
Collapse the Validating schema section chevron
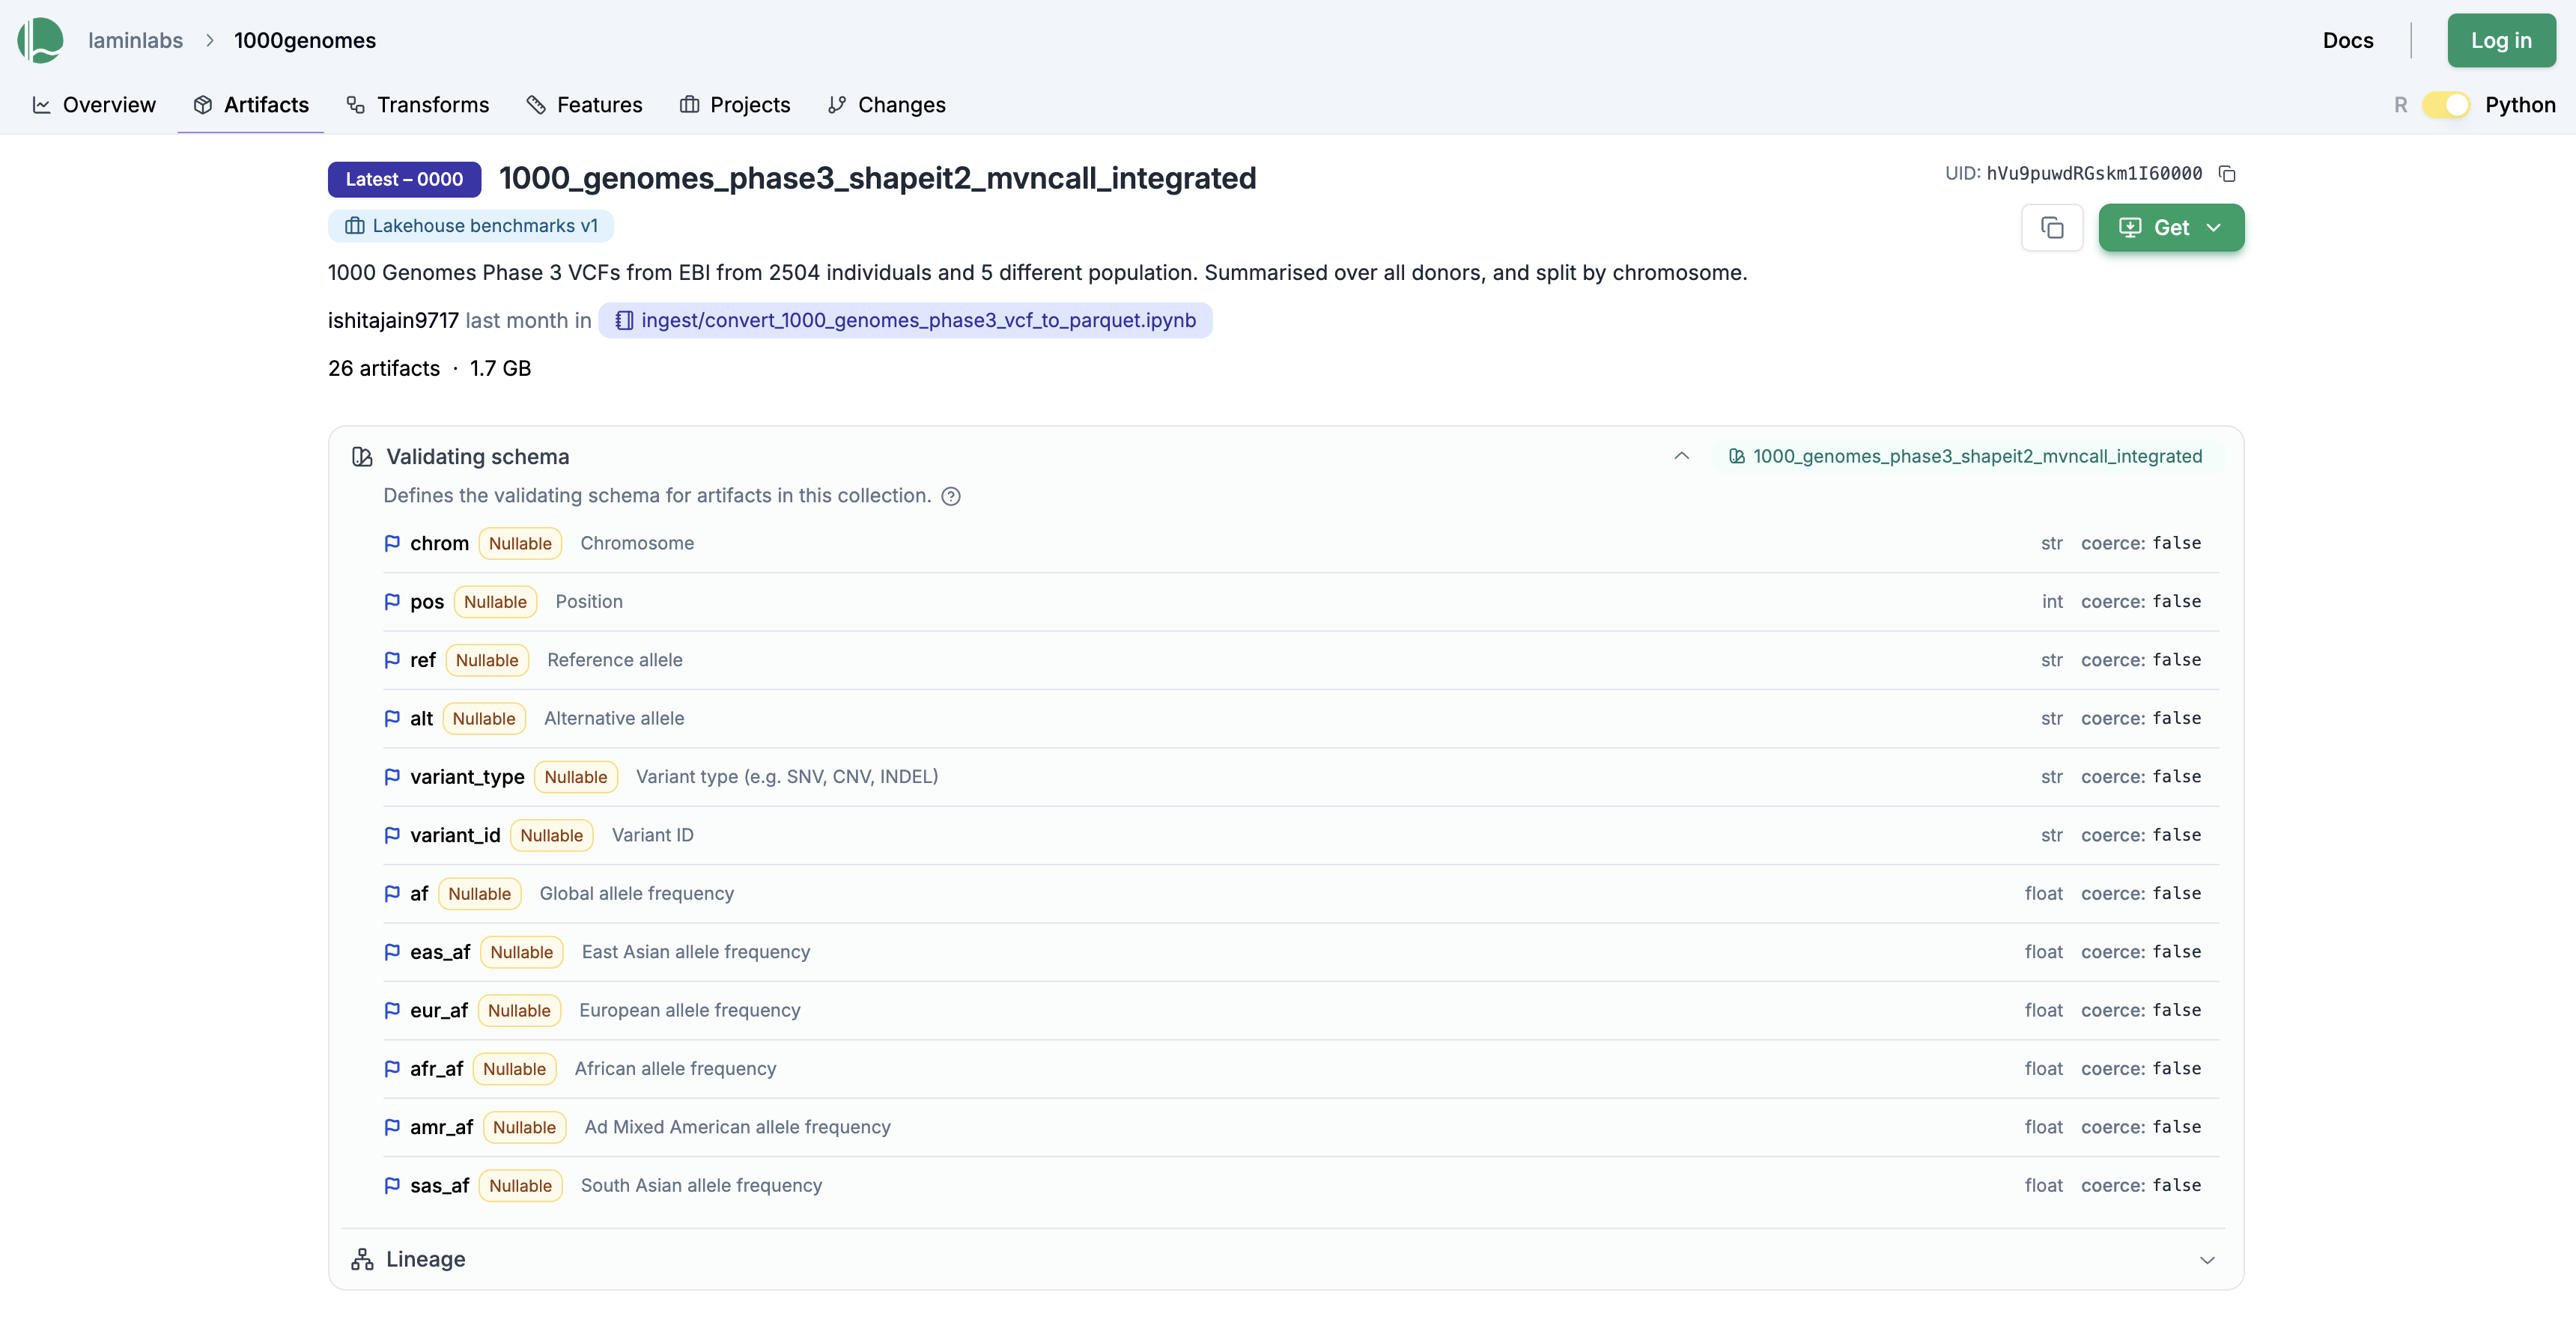click(x=1682, y=456)
